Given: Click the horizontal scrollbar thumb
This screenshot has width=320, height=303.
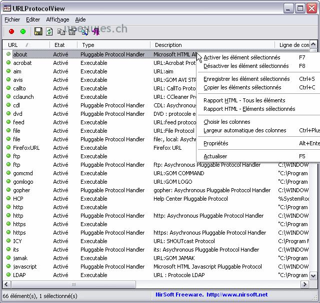Looking at the screenshot, I should (73, 284).
